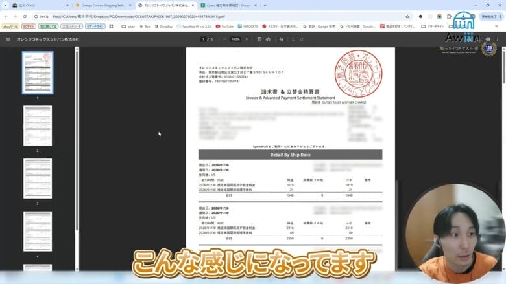Viewport: 506px width, 284px height.
Task: Click the address bar file URL
Action: pyautogui.click(x=139, y=16)
